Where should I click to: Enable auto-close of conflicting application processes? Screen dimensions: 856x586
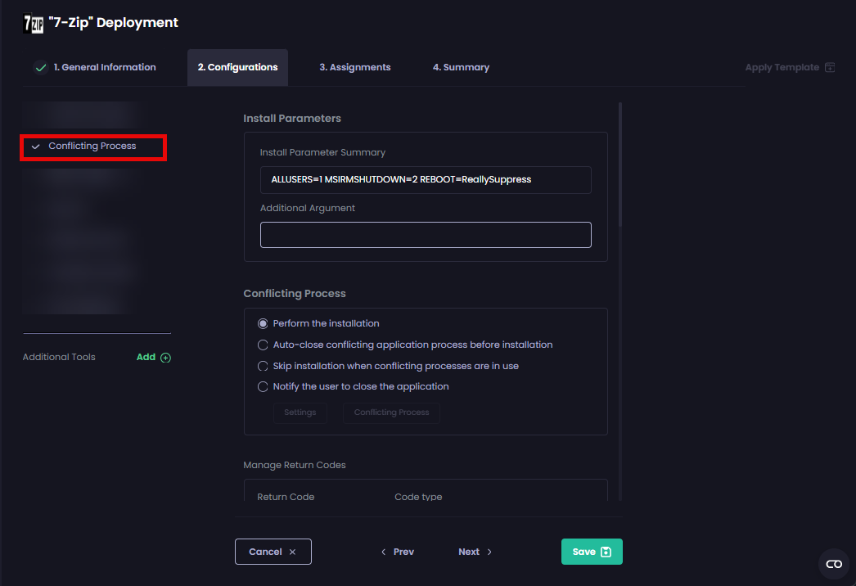(263, 345)
